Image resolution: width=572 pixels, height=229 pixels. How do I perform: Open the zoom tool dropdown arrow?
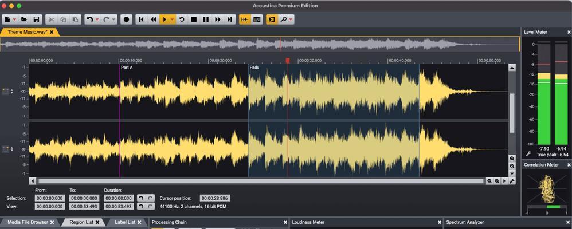(x=291, y=19)
